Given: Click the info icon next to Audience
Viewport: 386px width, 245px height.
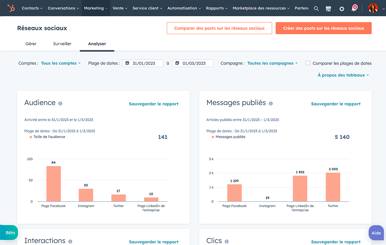Looking at the screenshot, I should (60, 103).
